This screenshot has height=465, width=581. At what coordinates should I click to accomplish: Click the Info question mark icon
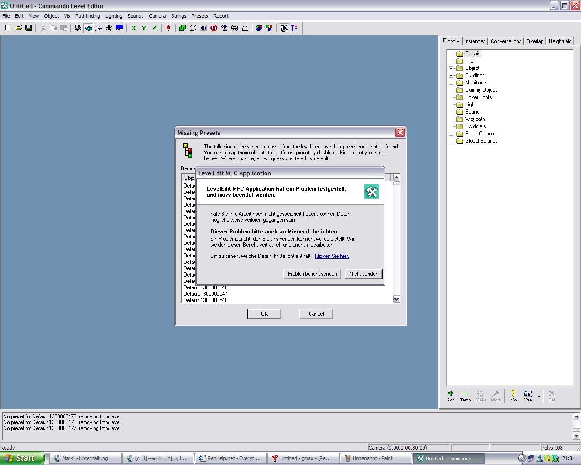512,396
